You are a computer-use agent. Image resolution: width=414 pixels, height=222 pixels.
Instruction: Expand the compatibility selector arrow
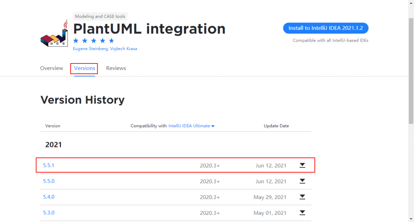[x=213, y=126]
